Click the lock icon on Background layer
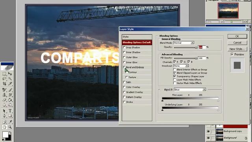This screenshot has width=252, height=142. 246,138
